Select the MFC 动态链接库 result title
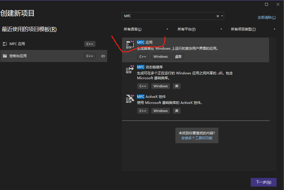Screen dimensions: 284x190 [x=150, y=67]
